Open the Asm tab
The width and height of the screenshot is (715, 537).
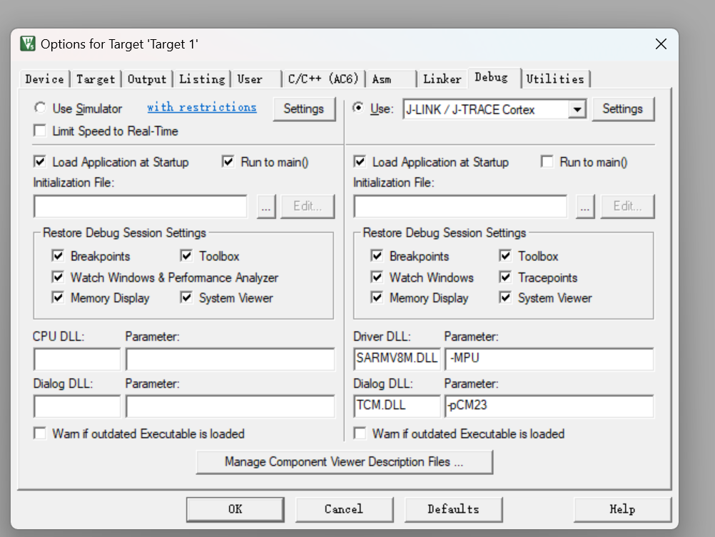(391, 79)
